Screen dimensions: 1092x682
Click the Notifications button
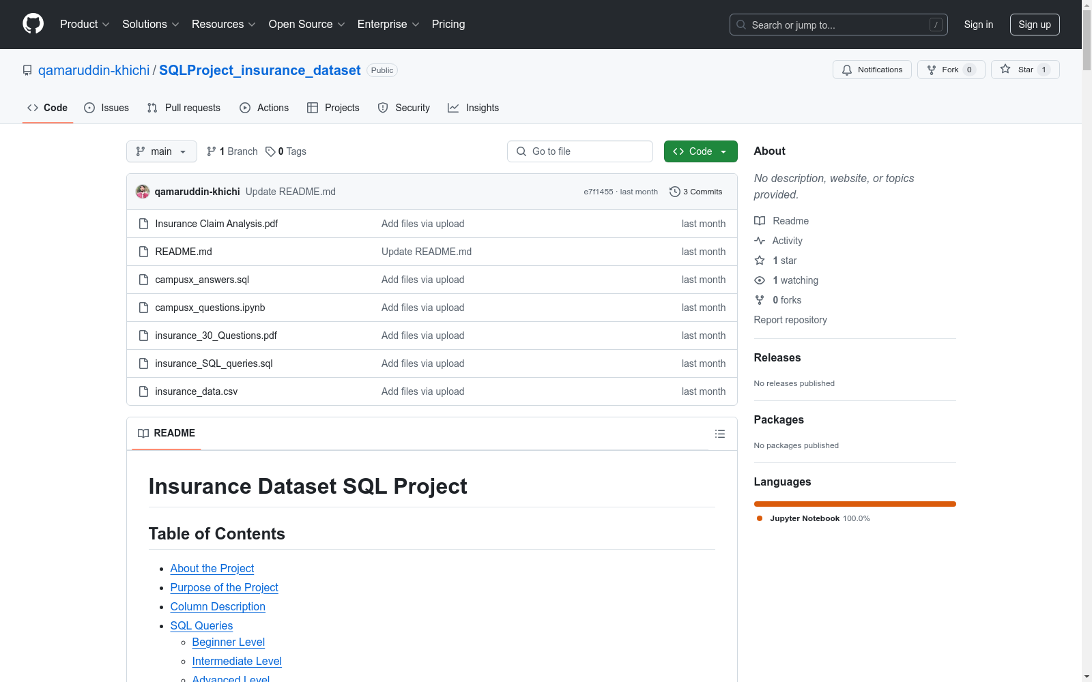[872, 70]
